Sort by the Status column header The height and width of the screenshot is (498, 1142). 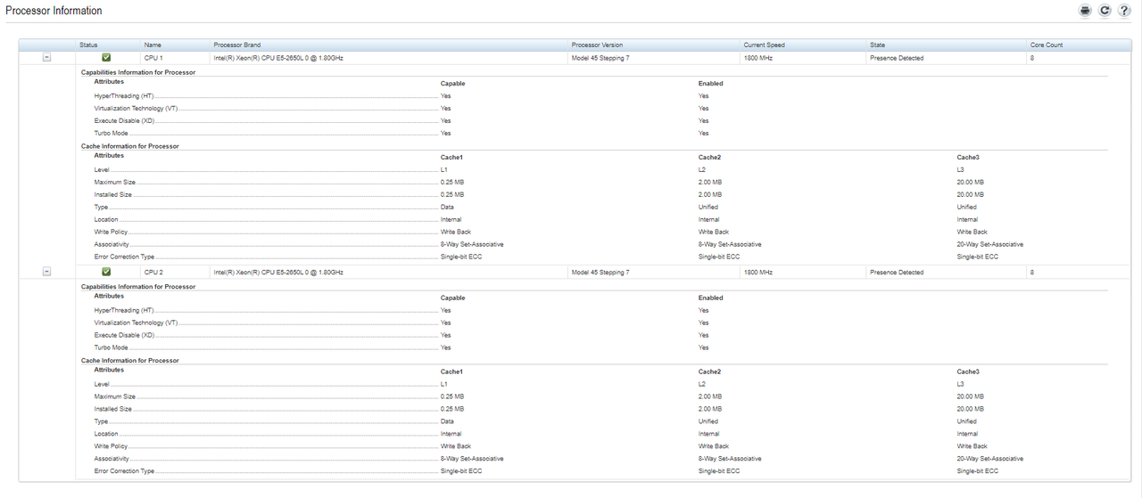[x=88, y=45]
